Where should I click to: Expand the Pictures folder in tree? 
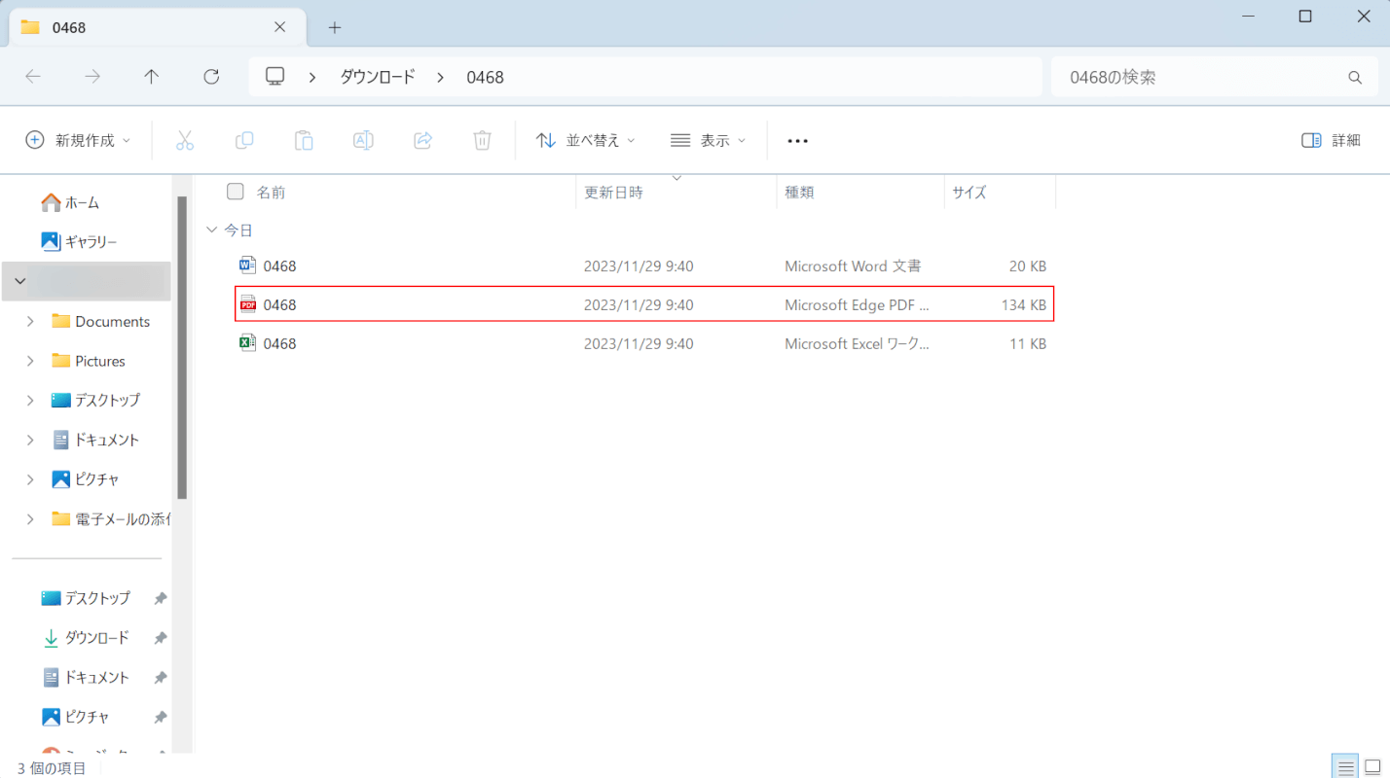tap(30, 361)
